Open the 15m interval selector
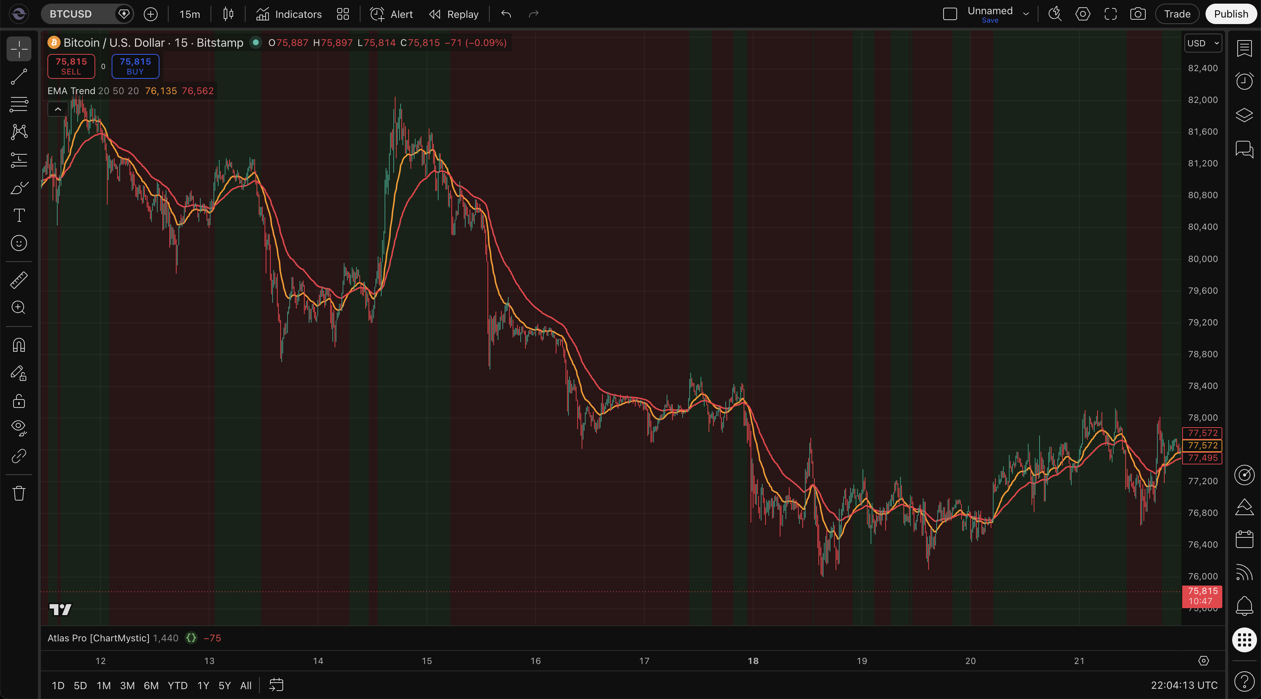Viewport: 1261px width, 699px height. pyautogui.click(x=189, y=14)
